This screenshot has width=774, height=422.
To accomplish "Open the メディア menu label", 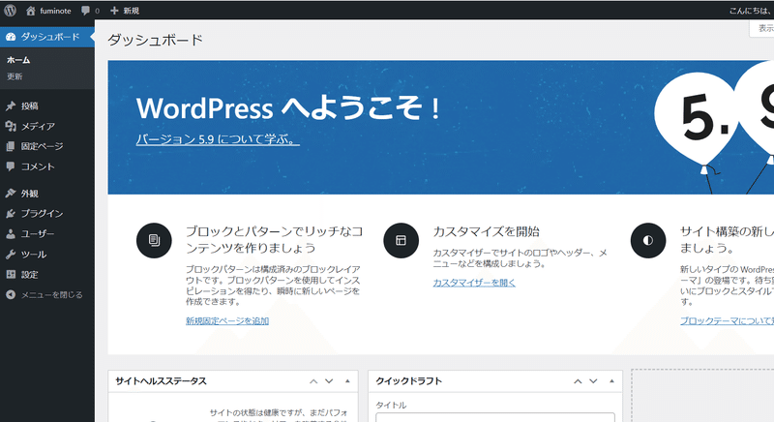I will pyautogui.click(x=38, y=127).
